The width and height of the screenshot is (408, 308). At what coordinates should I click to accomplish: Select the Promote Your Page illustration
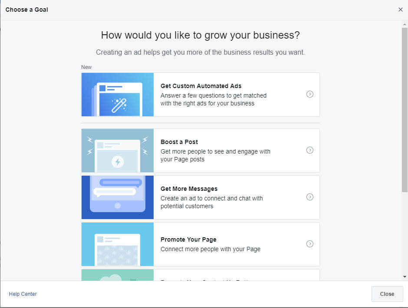point(118,244)
